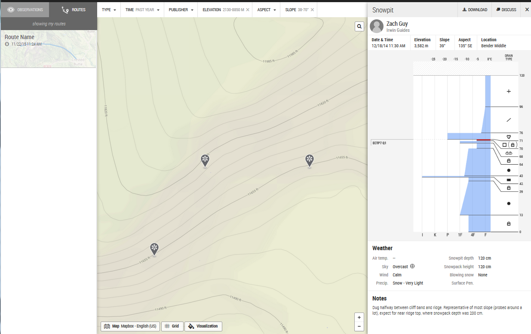Clear the Slope filter with its X

click(312, 9)
